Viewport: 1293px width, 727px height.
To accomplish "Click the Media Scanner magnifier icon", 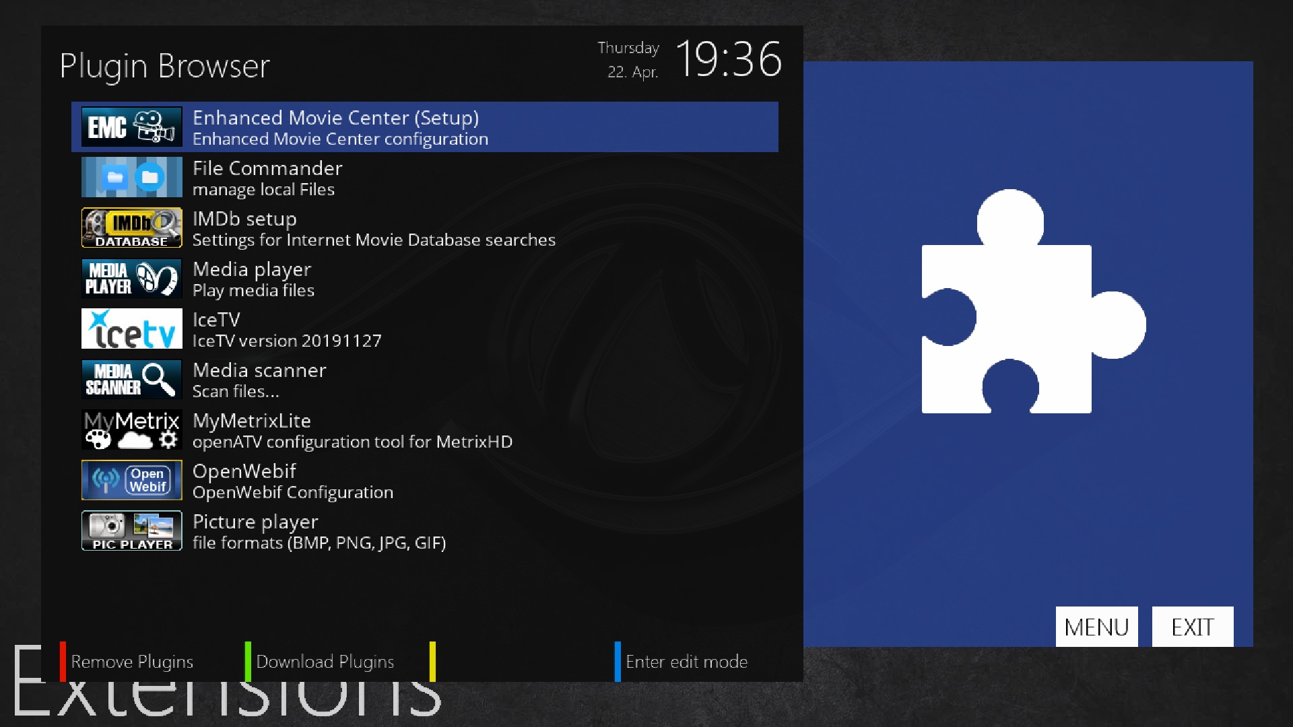I will (x=131, y=379).
